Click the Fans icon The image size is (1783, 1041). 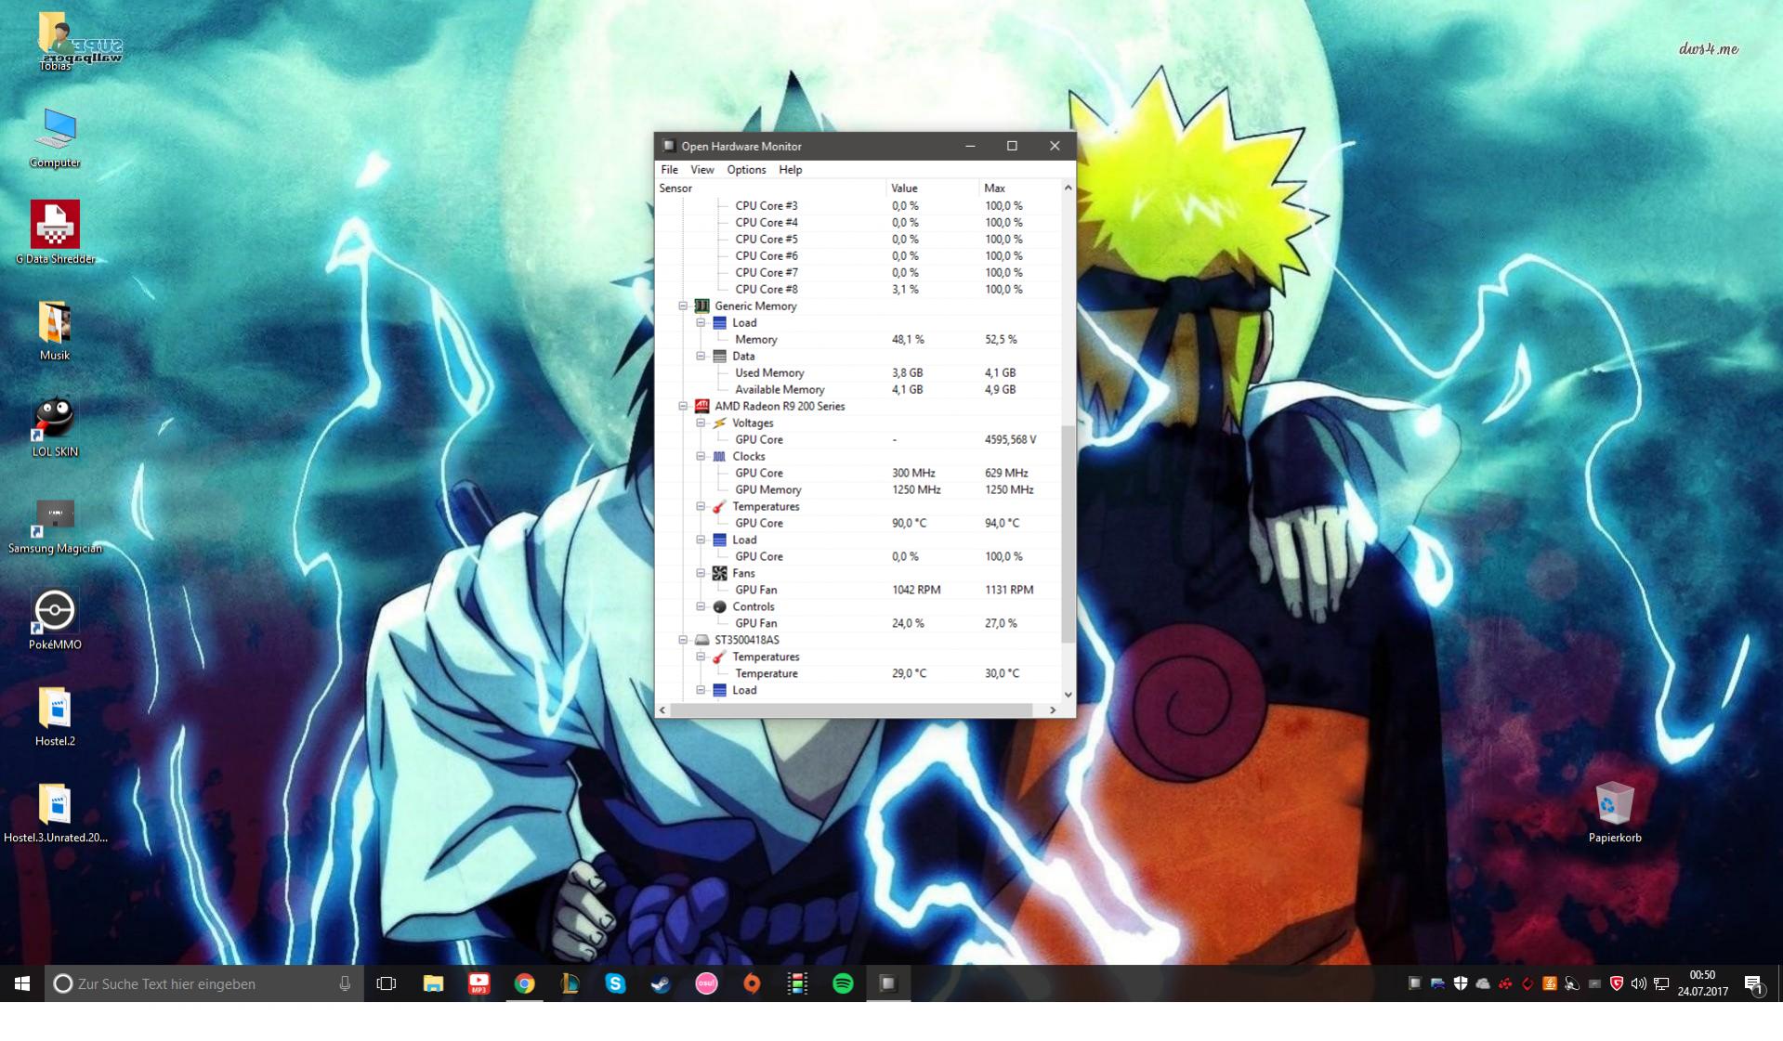point(719,573)
